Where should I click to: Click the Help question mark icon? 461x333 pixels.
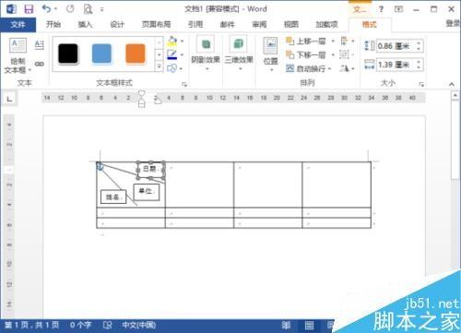point(381,9)
